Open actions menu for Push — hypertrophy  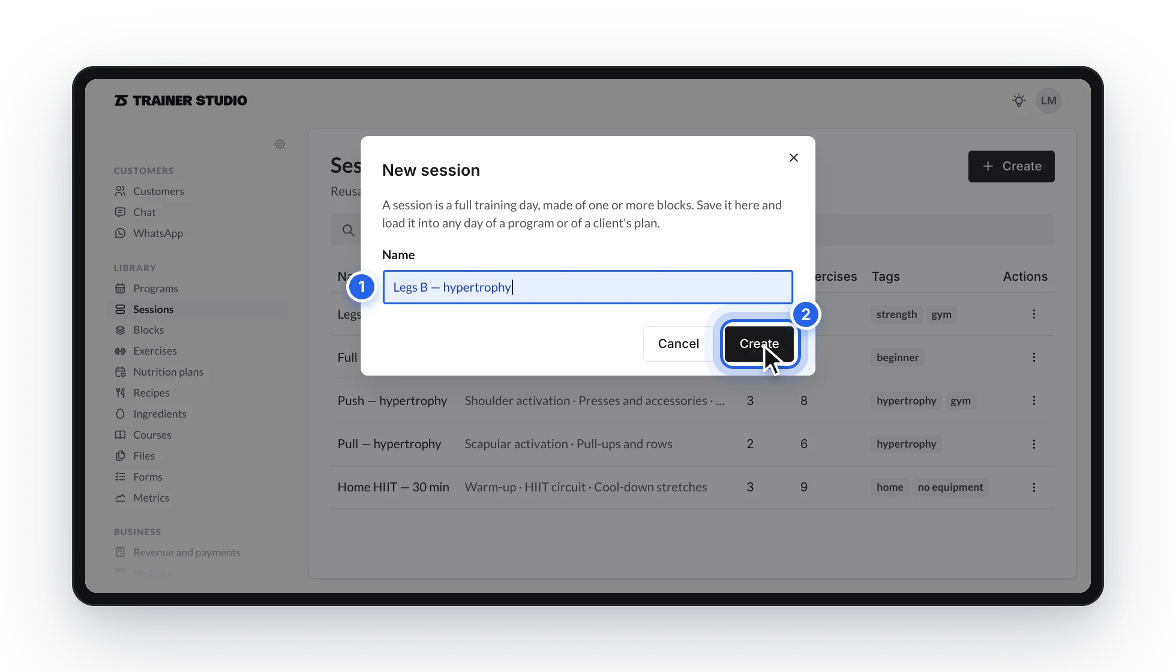click(x=1034, y=401)
